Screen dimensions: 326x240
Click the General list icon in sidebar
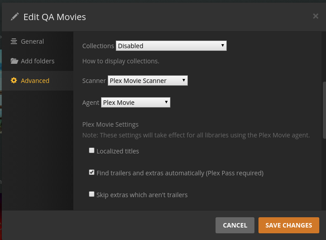[14, 41]
